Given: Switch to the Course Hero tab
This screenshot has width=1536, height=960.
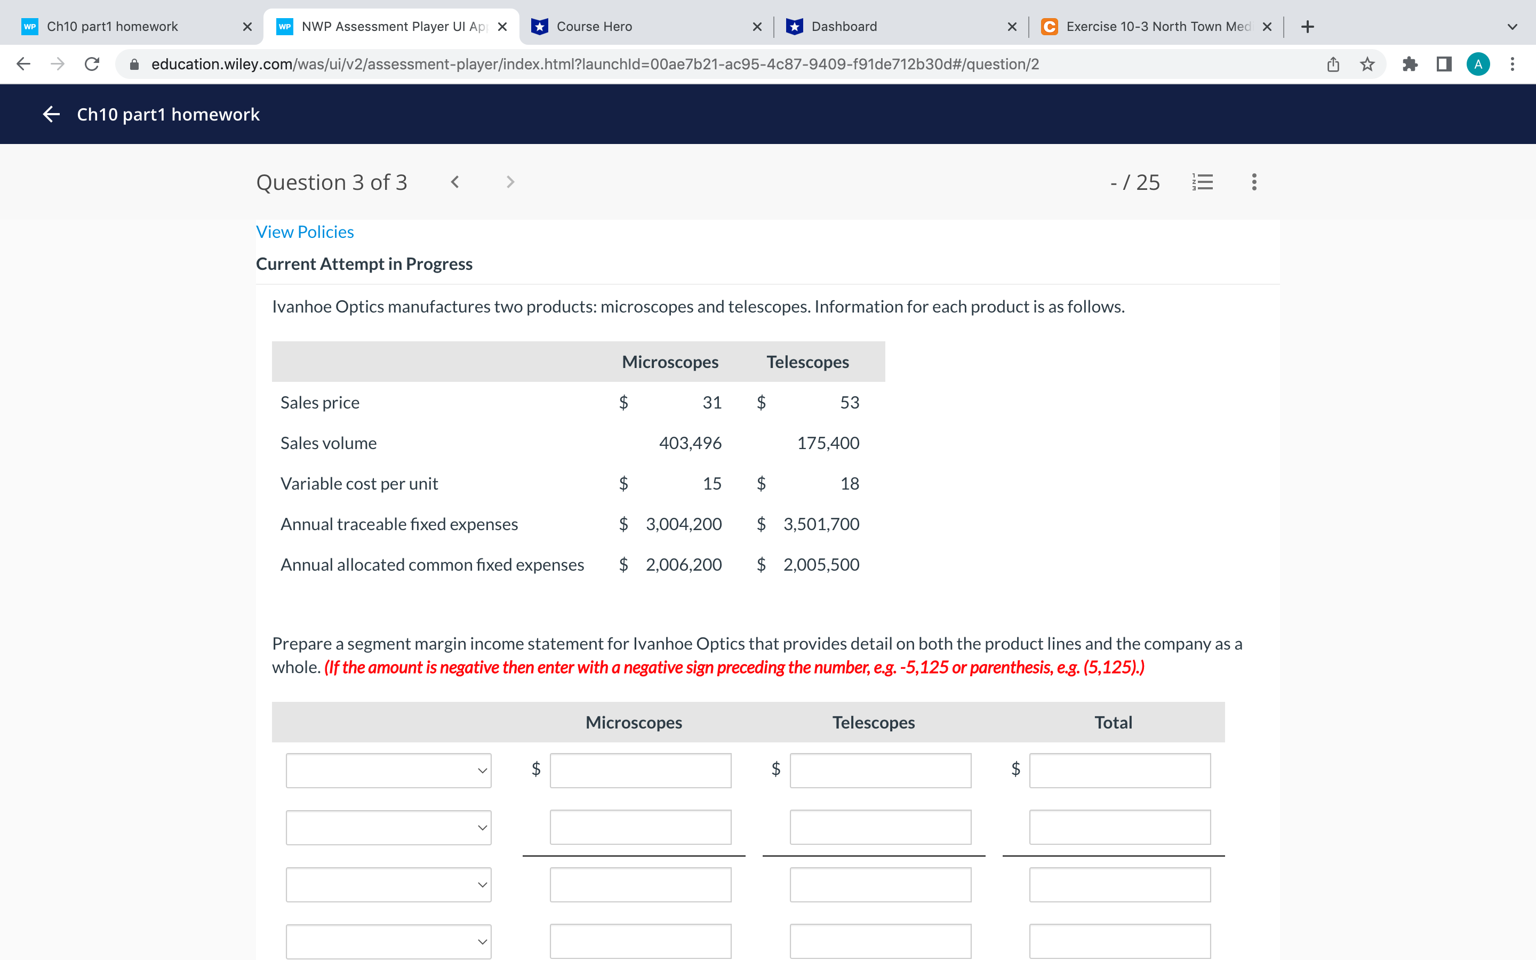Looking at the screenshot, I should [594, 26].
